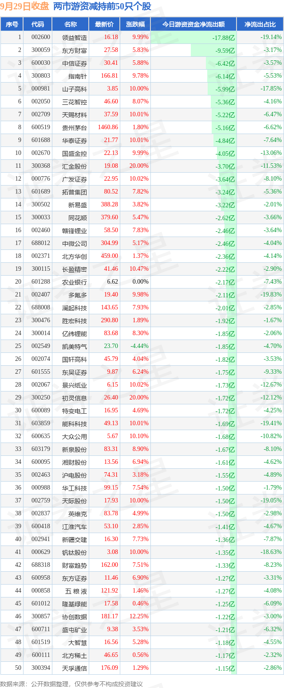Viewport: 284px width, 688px height.
Task: Click the 净流出占比 column header
Action: tap(260, 24)
